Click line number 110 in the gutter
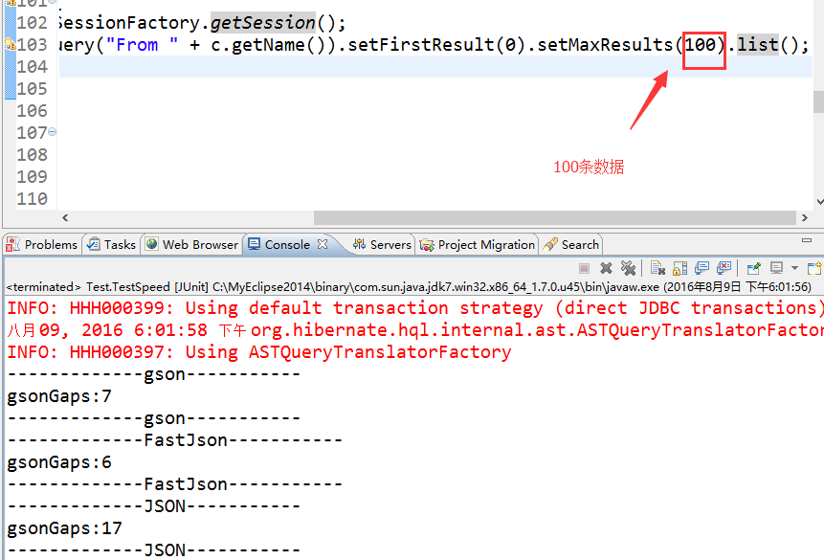 (32, 199)
